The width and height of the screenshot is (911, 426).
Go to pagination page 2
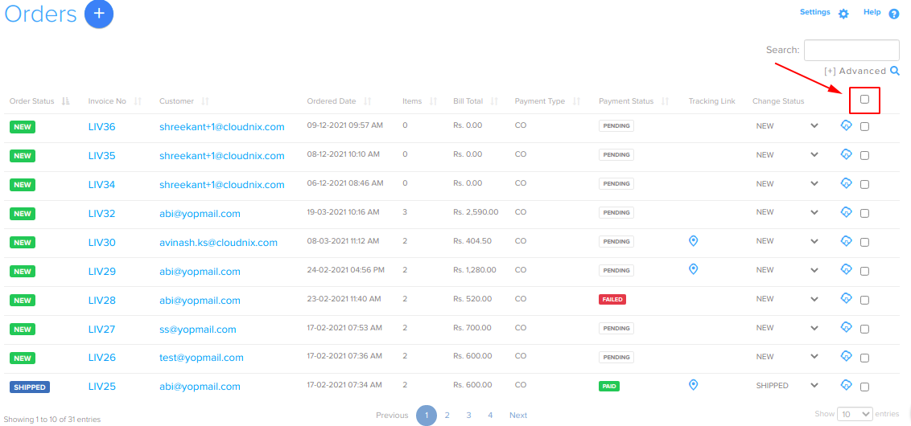tap(447, 415)
